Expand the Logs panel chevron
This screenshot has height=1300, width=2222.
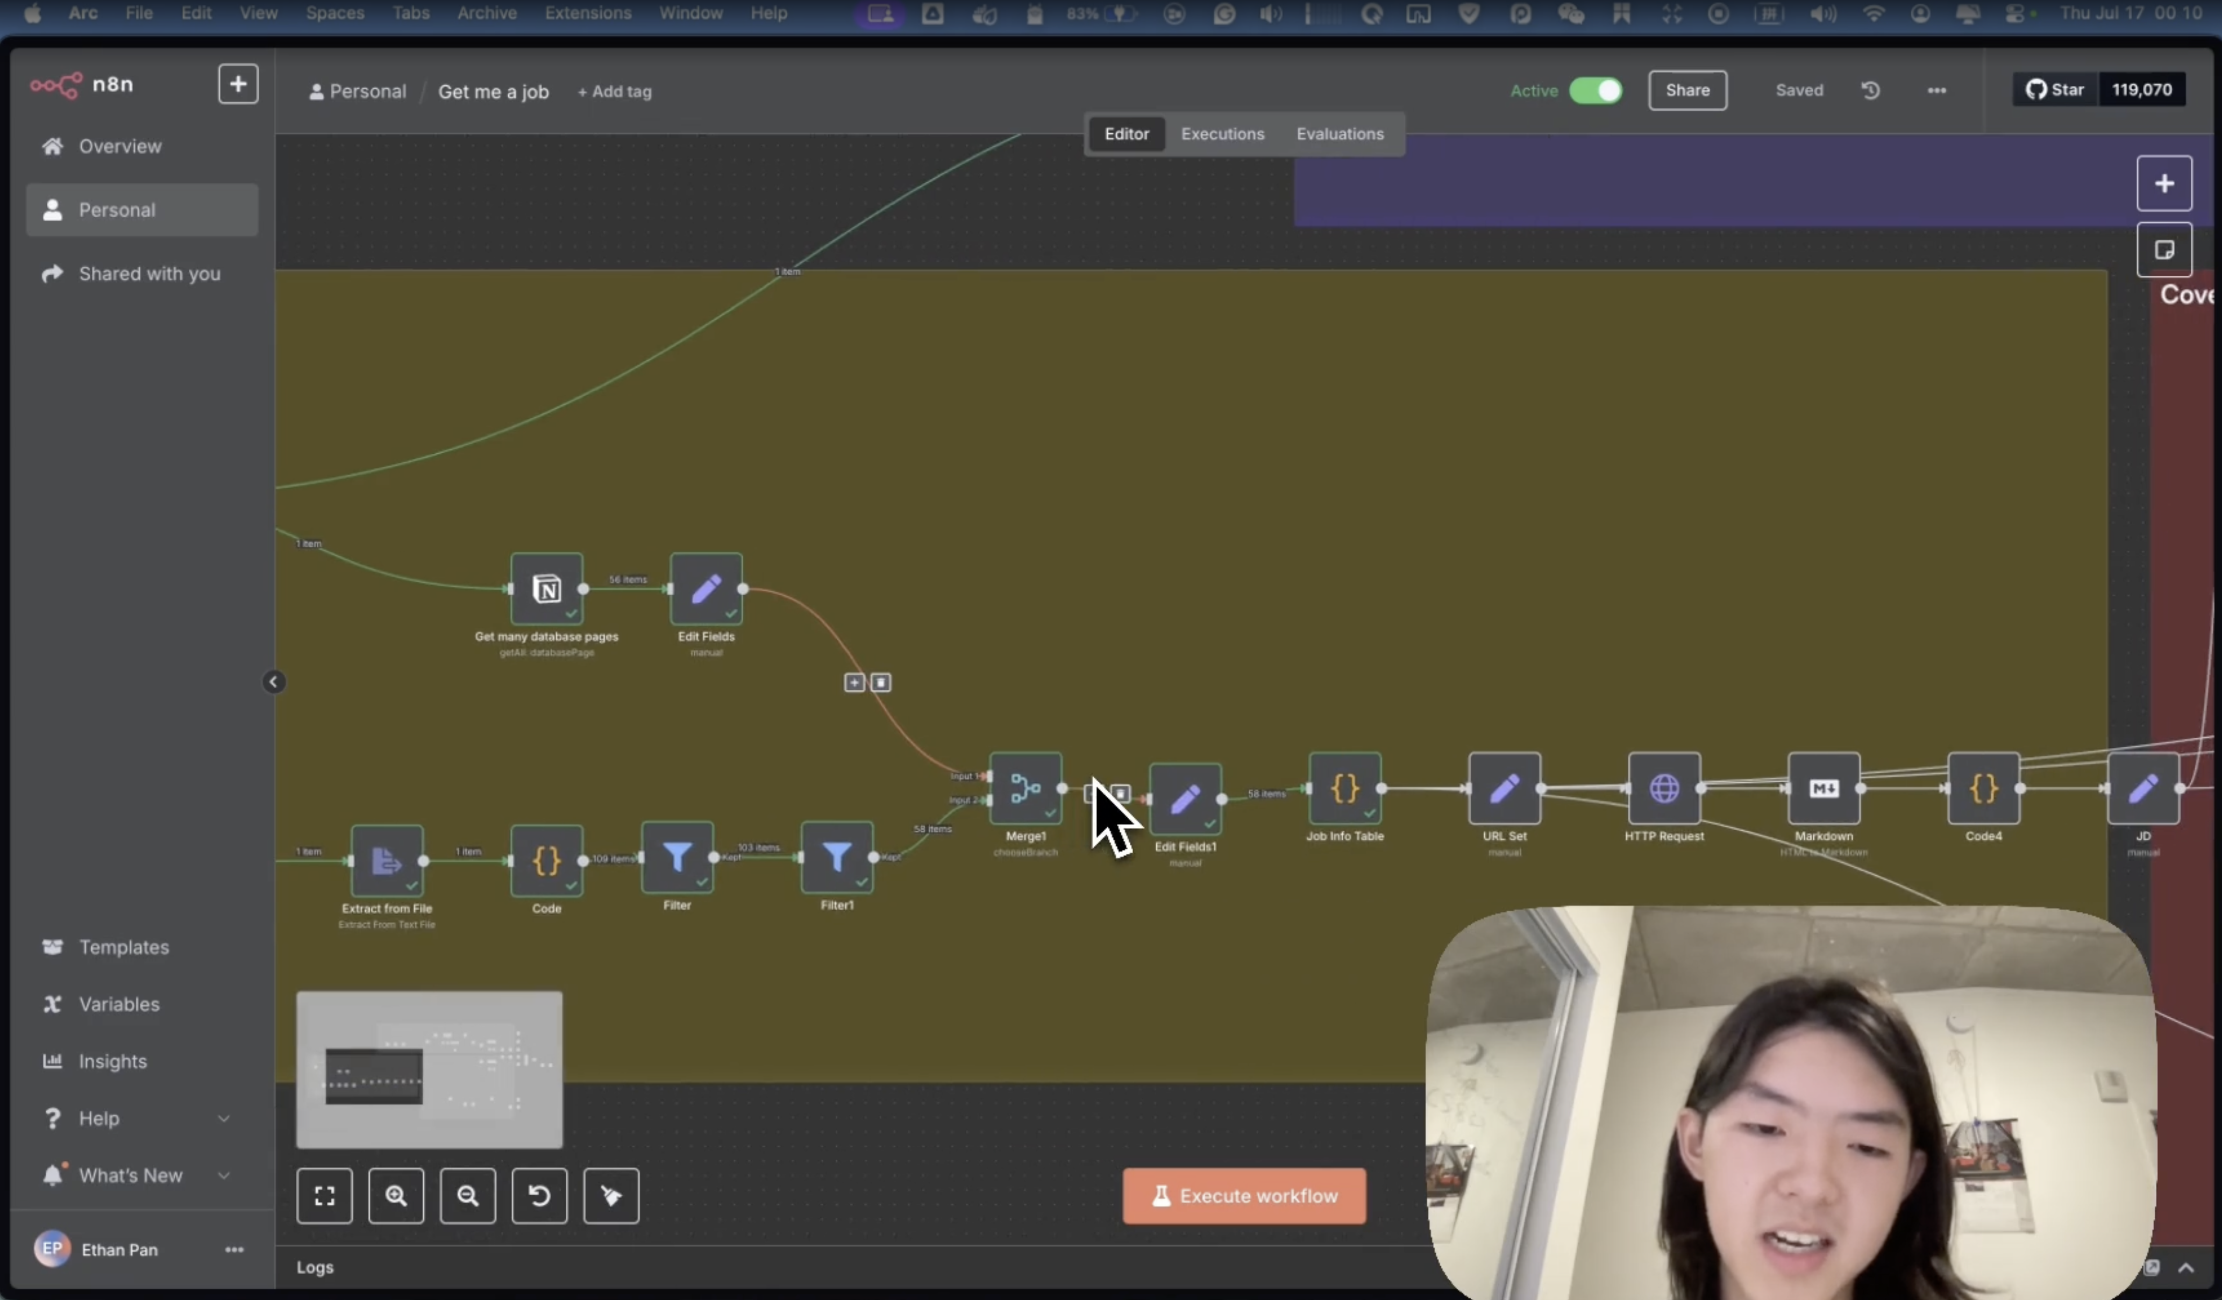2185,1267
